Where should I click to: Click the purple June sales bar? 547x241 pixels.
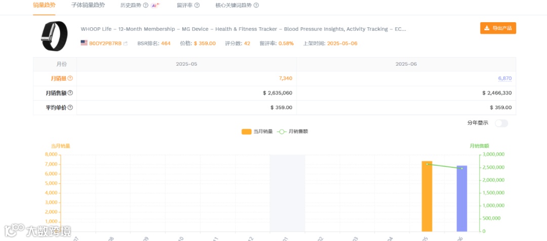tap(462, 199)
